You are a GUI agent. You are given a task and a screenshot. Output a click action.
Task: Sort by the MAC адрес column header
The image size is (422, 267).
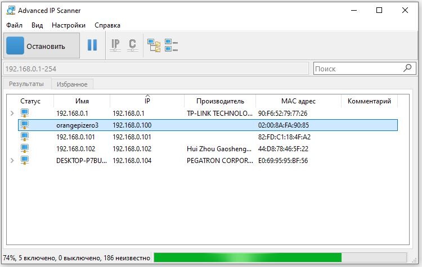298,101
